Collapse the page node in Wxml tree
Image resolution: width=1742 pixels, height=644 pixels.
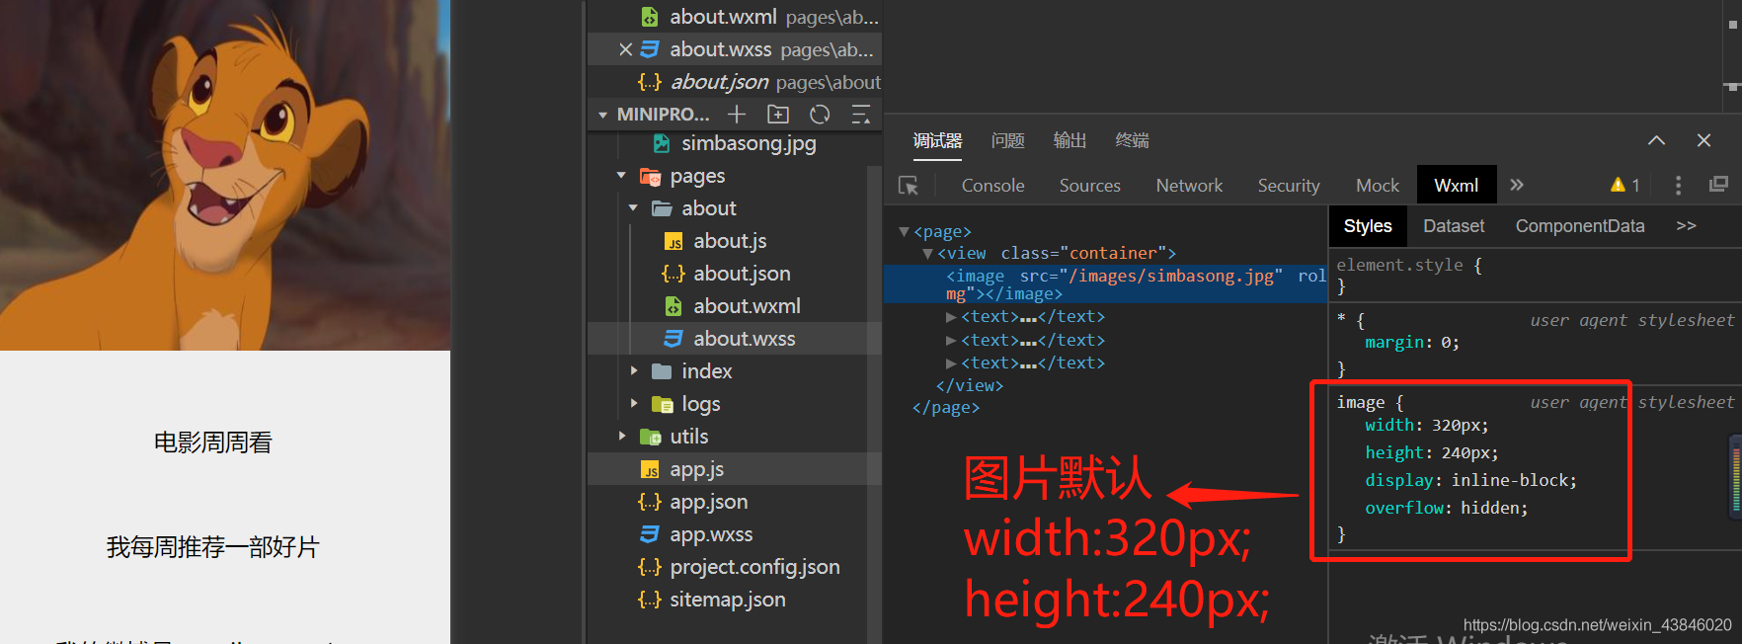[x=904, y=231]
